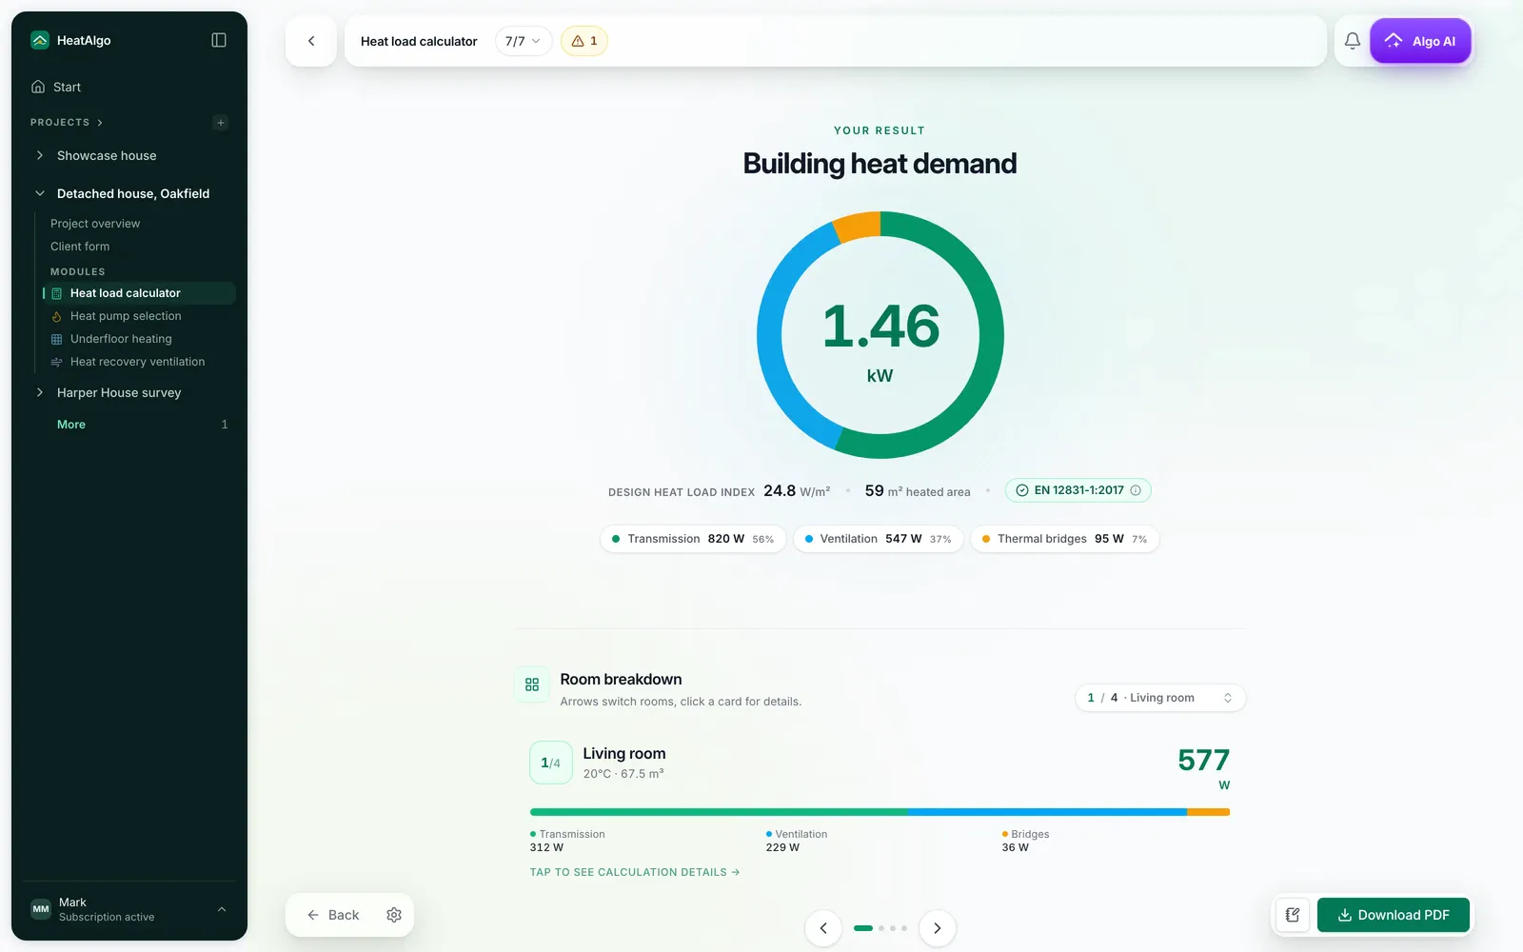Open EN 12831-1:2017 standard badge
Image resolution: width=1523 pixels, height=952 pixels.
point(1078,490)
